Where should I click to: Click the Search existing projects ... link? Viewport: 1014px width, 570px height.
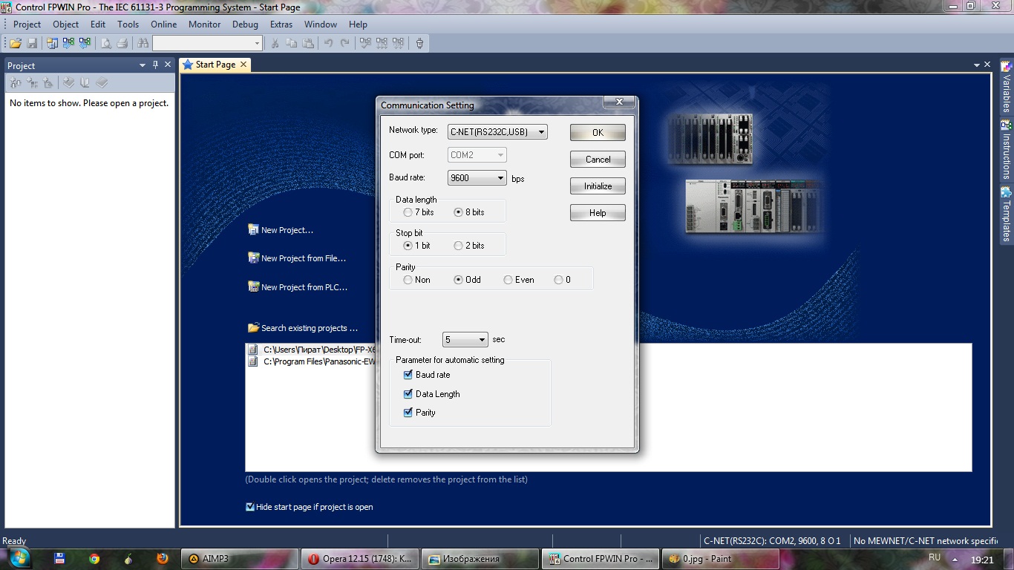[310, 328]
